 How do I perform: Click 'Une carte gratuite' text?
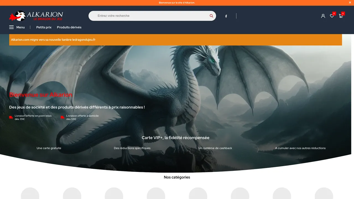(49, 148)
